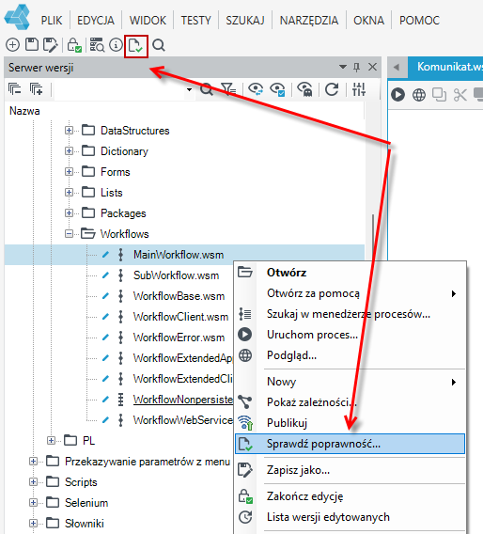Open the SZUKAJ menu
Screen dimensions: 483x534
(245, 21)
